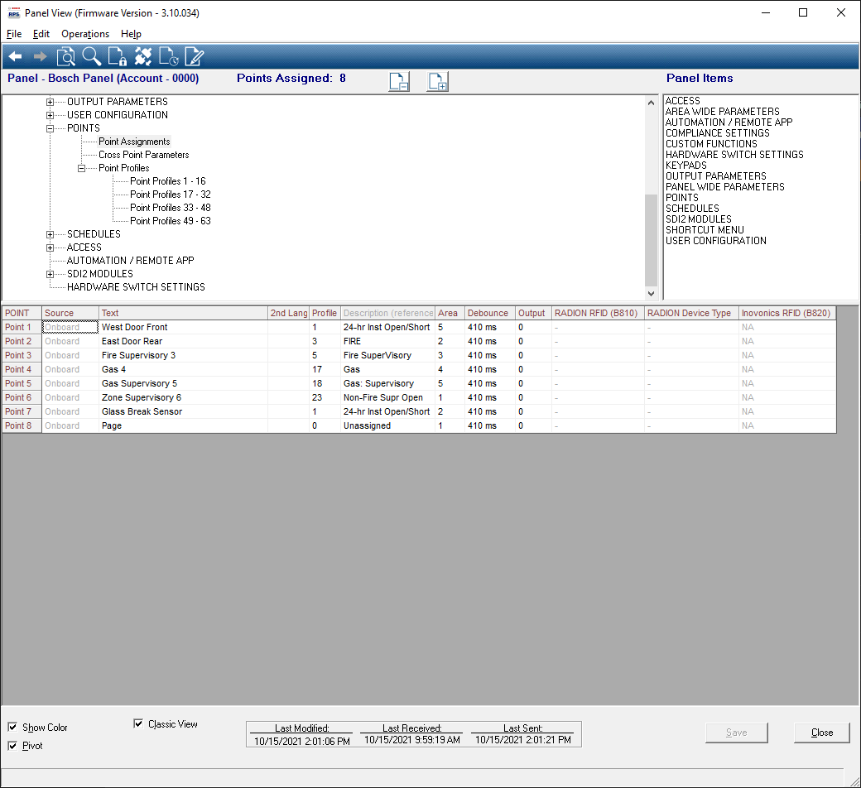Expand the SCHEDULES tree node
This screenshot has height=788, width=861.
click(x=51, y=234)
